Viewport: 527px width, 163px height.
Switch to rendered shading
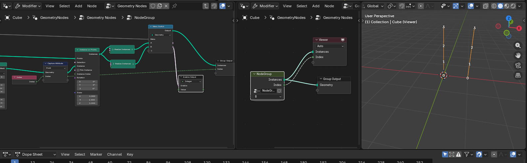click(513, 6)
